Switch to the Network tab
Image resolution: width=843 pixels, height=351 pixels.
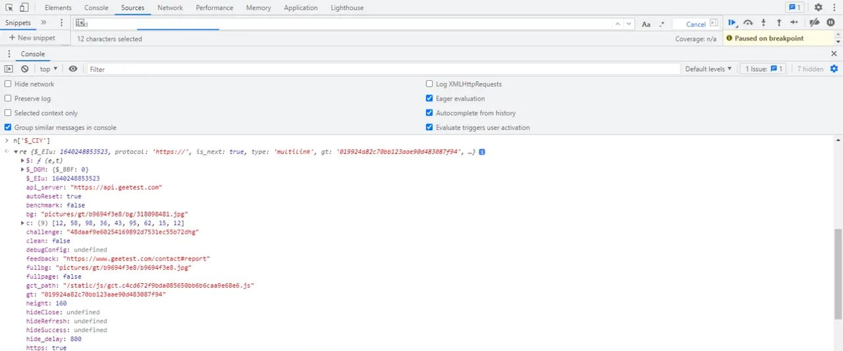coord(170,8)
